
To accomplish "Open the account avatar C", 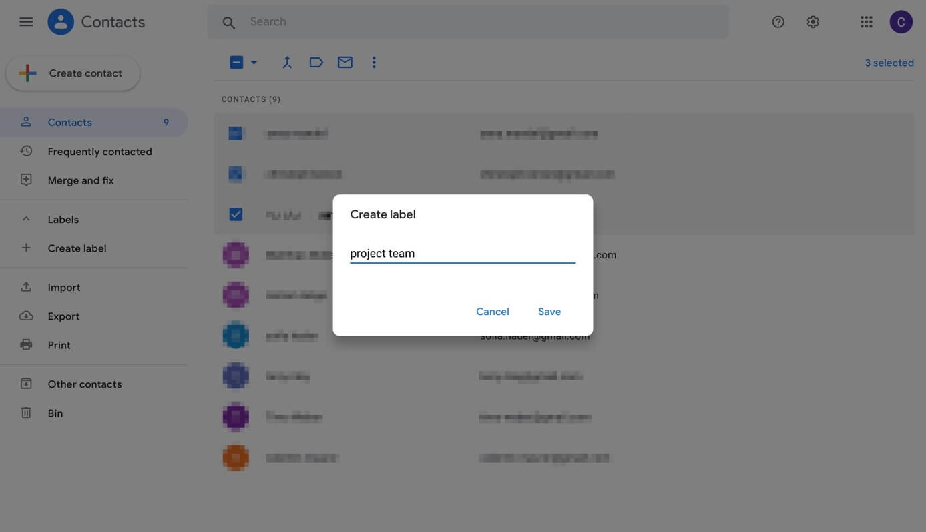I will [901, 22].
